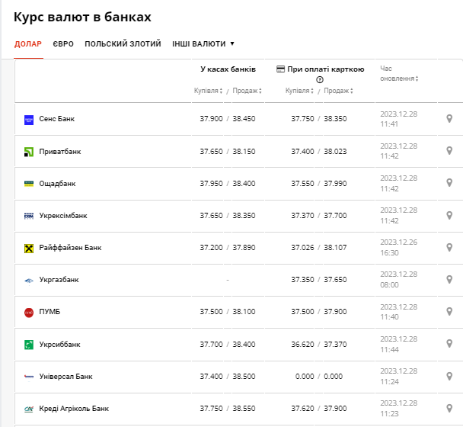Click Укрсиббанк green logo icon

coord(29,345)
